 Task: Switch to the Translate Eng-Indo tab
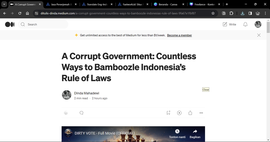pos(97,4)
